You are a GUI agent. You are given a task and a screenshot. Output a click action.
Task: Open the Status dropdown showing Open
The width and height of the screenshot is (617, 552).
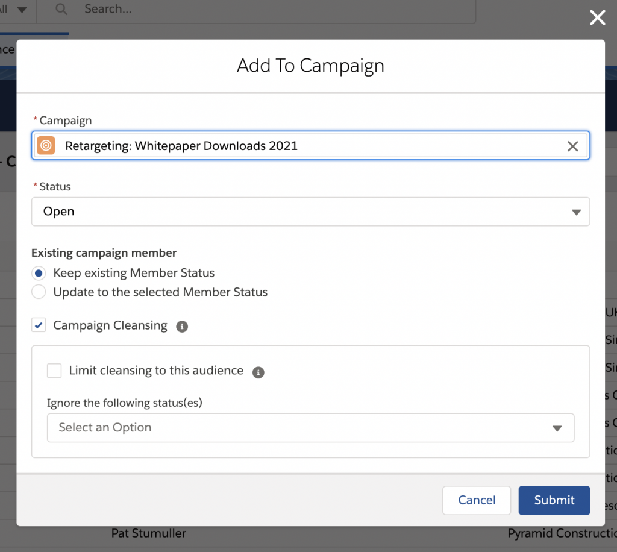[310, 212]
